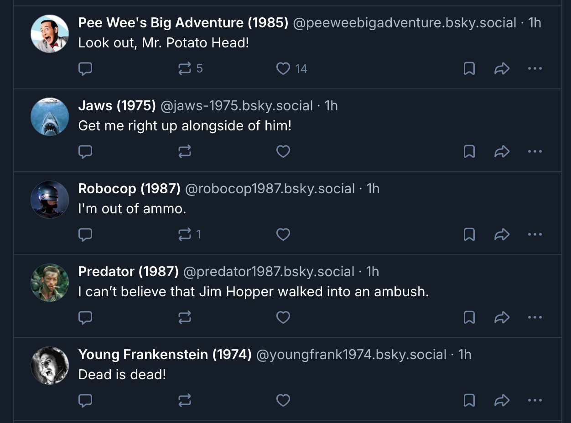Open the Jaws (1975) profile name
Image resolution: width=571 pixels, height=423 pixels.
tap(117, 106)
